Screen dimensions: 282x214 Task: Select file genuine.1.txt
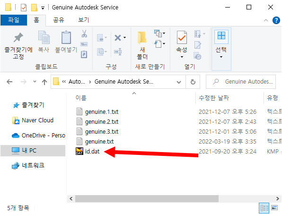coord(102,112)
